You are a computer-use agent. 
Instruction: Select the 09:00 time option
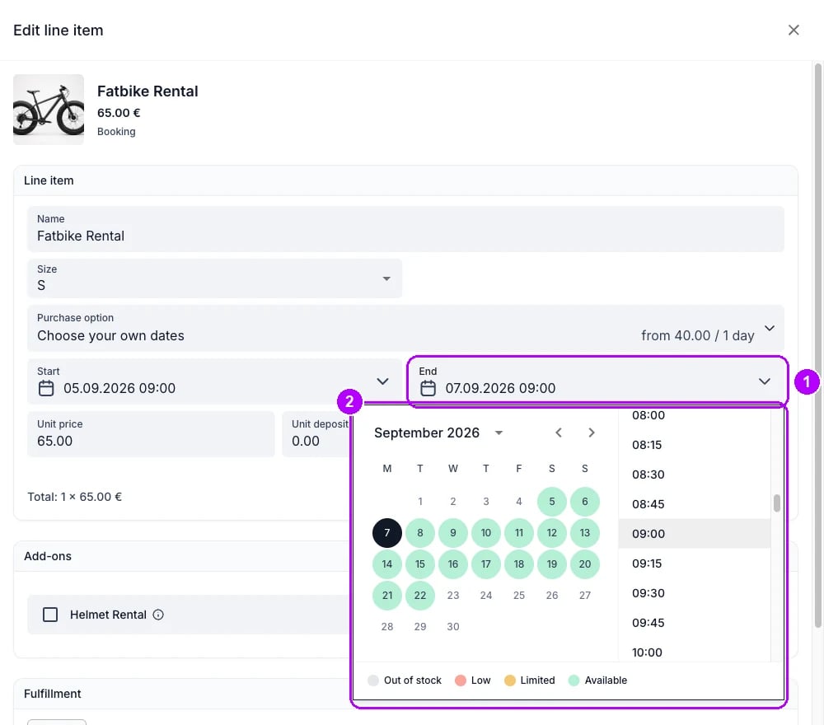tap(694, 534)
